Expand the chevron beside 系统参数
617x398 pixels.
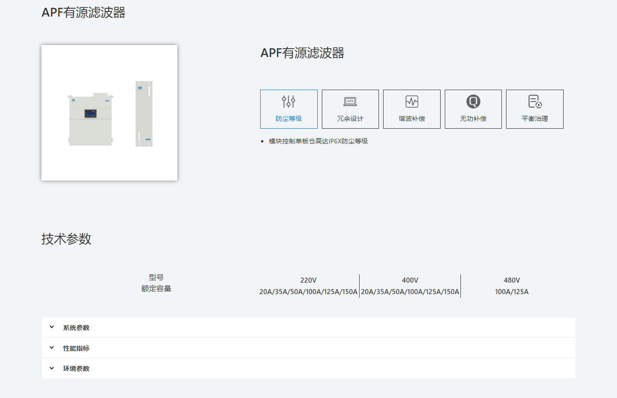(x=52, y=327)
